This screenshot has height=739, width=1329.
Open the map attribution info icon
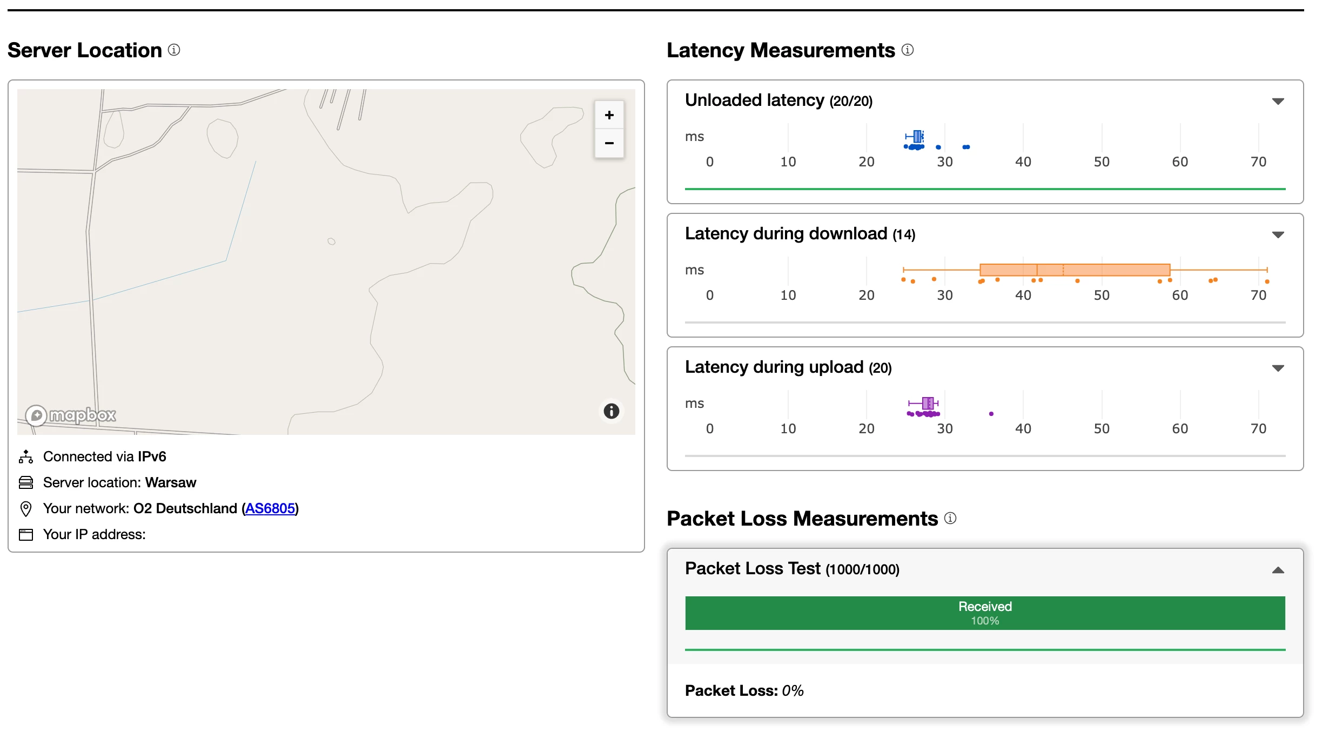click(x=611, y=411)
